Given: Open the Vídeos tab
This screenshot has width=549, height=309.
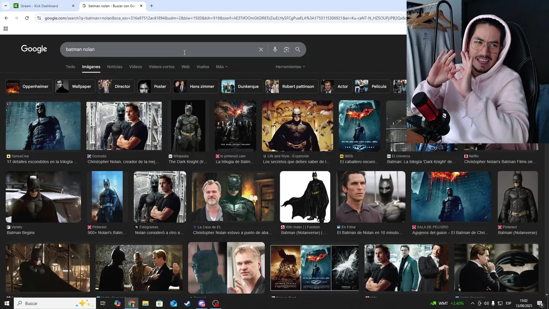Looking at the screenshot, I should point(136,67).
